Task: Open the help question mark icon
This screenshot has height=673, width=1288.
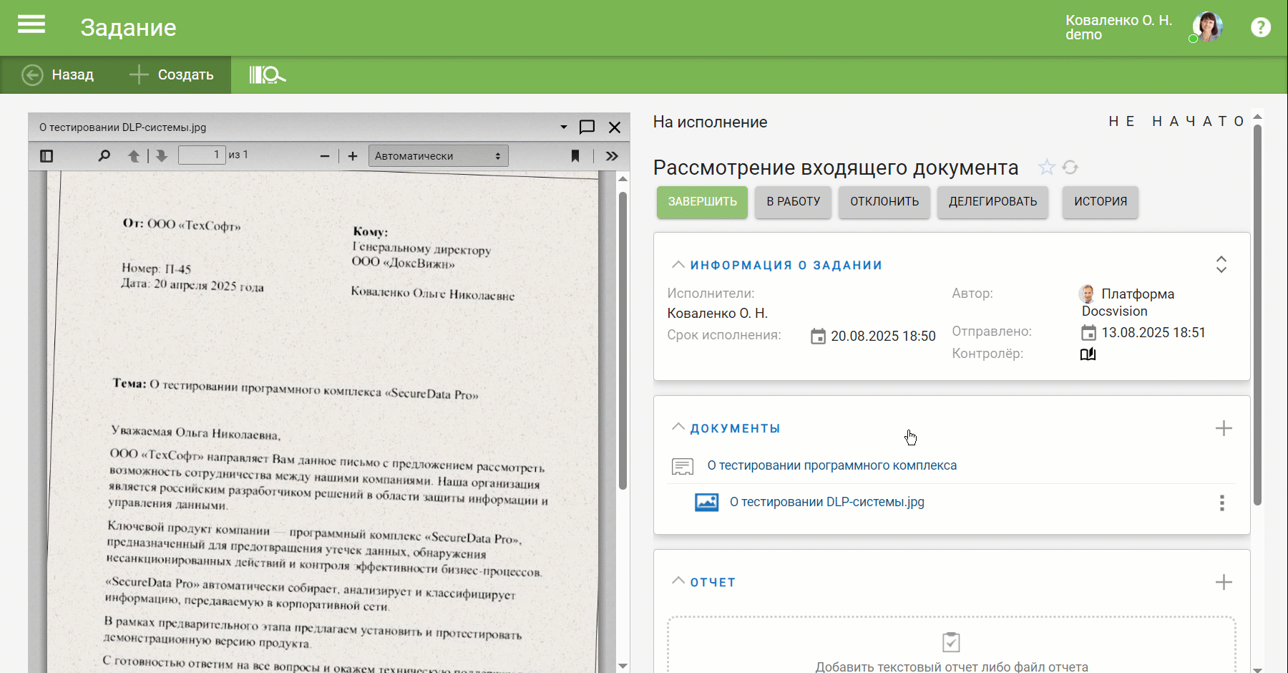Action: [1260, 27]
